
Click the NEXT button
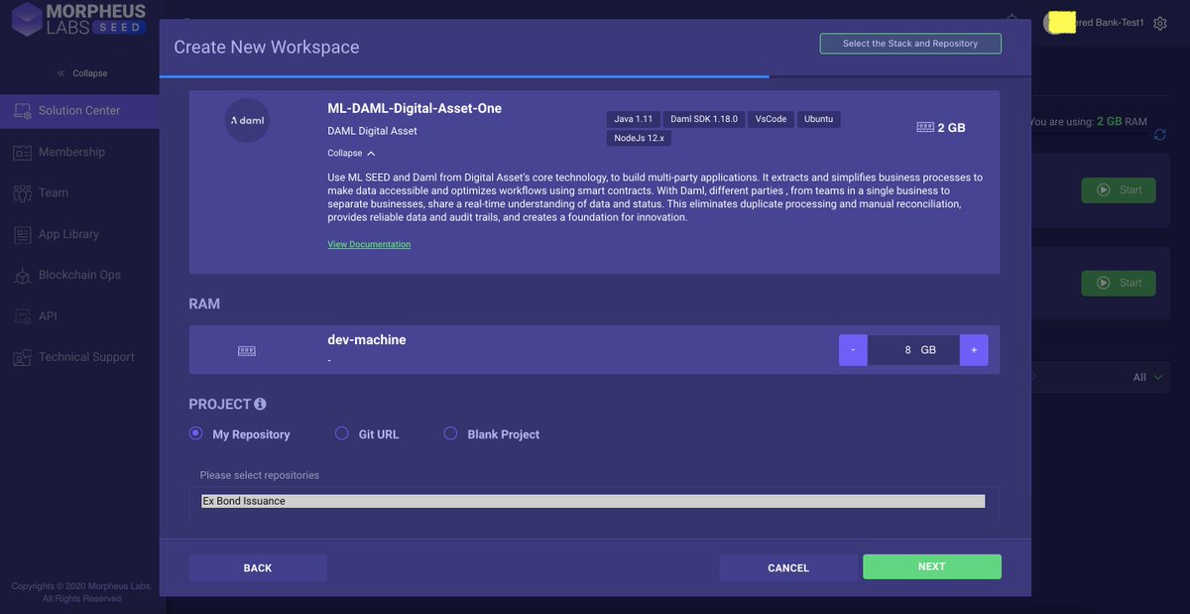932,566
